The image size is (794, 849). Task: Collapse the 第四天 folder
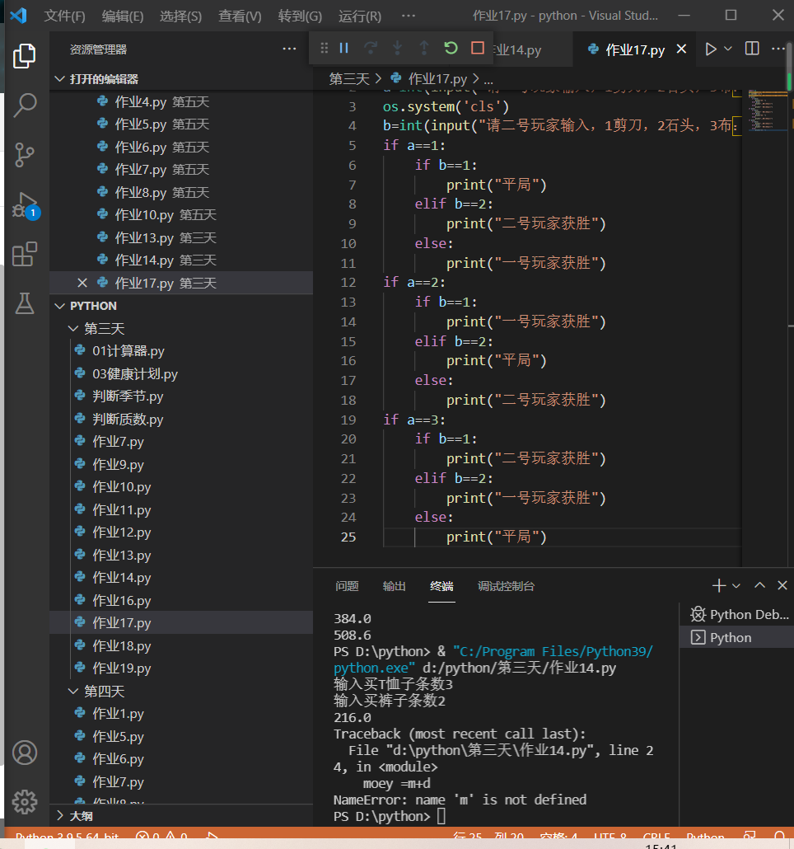pyautogui.click(x=181, y=692)
